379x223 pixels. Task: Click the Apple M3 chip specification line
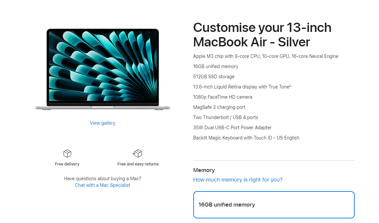tap(266, 56)
